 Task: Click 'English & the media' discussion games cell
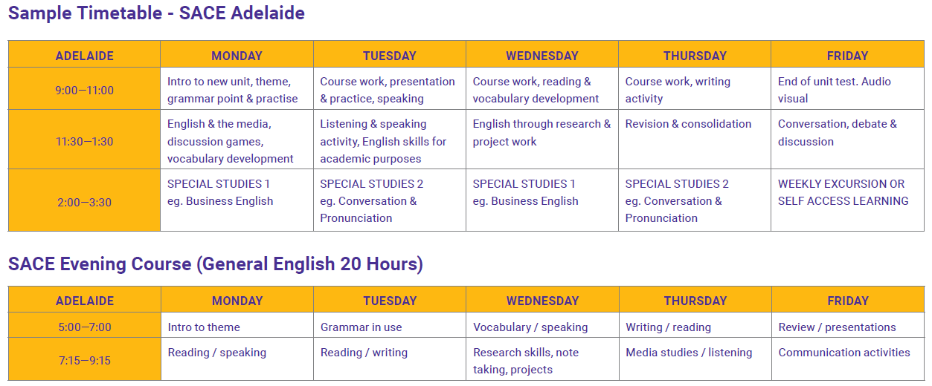pos(230,141)
